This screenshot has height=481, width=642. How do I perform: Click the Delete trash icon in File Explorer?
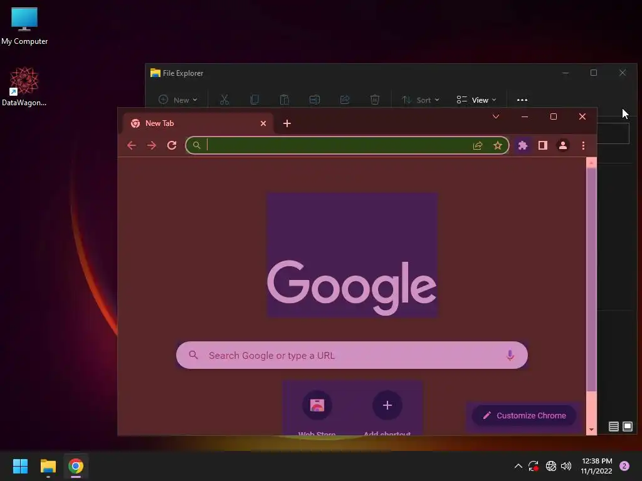point(375,100)
